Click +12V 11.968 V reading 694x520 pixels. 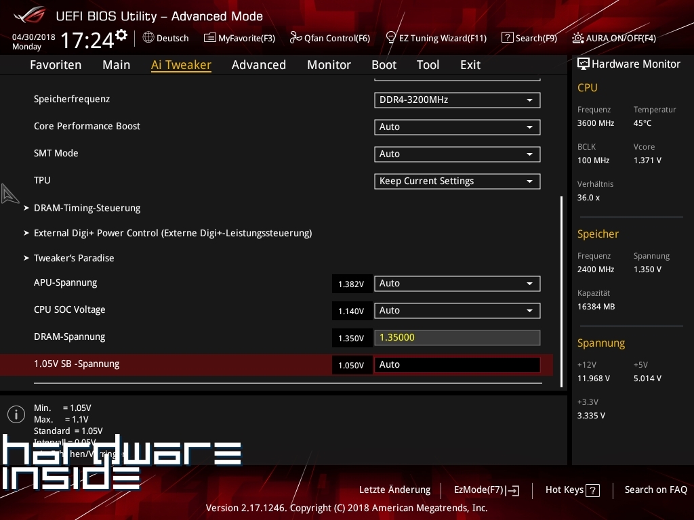[593, 378]
